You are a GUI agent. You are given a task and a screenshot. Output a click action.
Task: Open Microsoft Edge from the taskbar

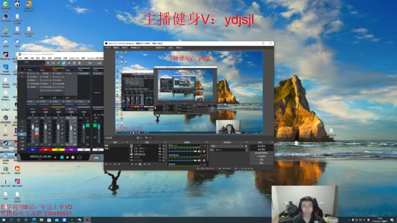coord(34,220)
